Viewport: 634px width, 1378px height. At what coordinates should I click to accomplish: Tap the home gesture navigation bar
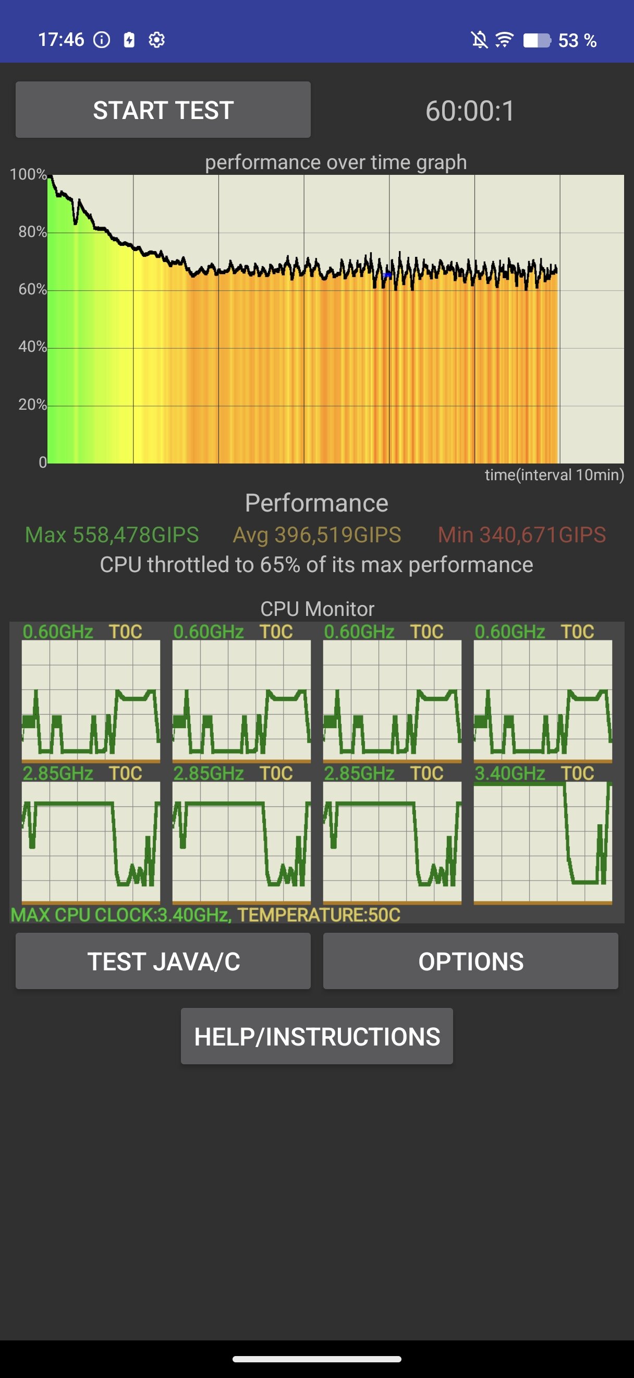click(316, 1359)
